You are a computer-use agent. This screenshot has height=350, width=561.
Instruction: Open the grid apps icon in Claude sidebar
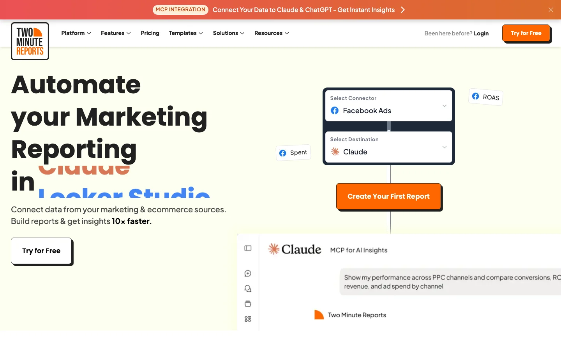(x=248, y=319)
